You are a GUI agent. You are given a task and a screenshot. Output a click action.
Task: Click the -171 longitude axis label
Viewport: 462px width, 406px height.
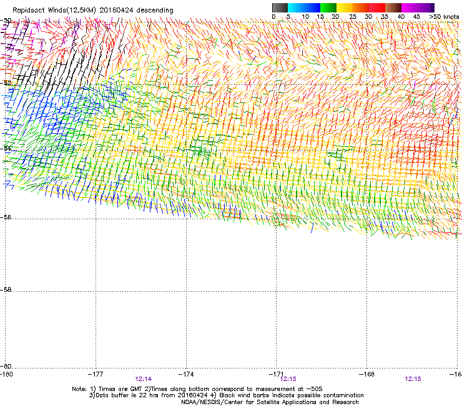point(276,374)
